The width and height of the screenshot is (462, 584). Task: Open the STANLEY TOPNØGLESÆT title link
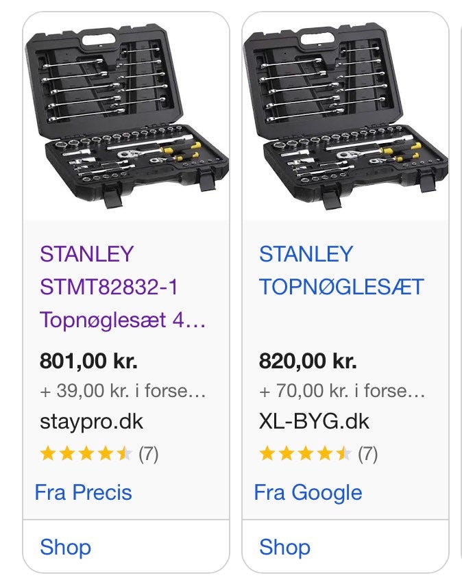(341, 270)
